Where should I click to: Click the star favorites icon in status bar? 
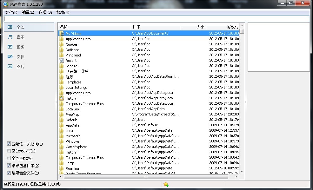click(x=166, y=184)
